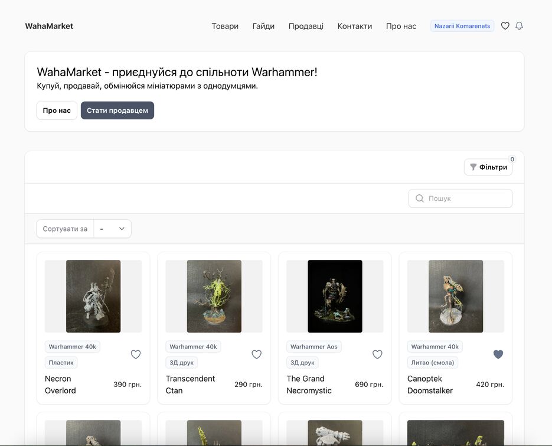Click the Transcendent Ctan title

pyautogui.click(x=190, y=385)
